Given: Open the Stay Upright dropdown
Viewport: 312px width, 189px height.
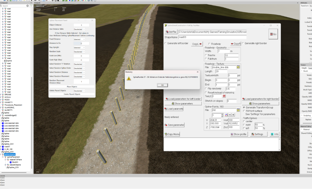Looking at the screenshot, I should tap(79, 47).
